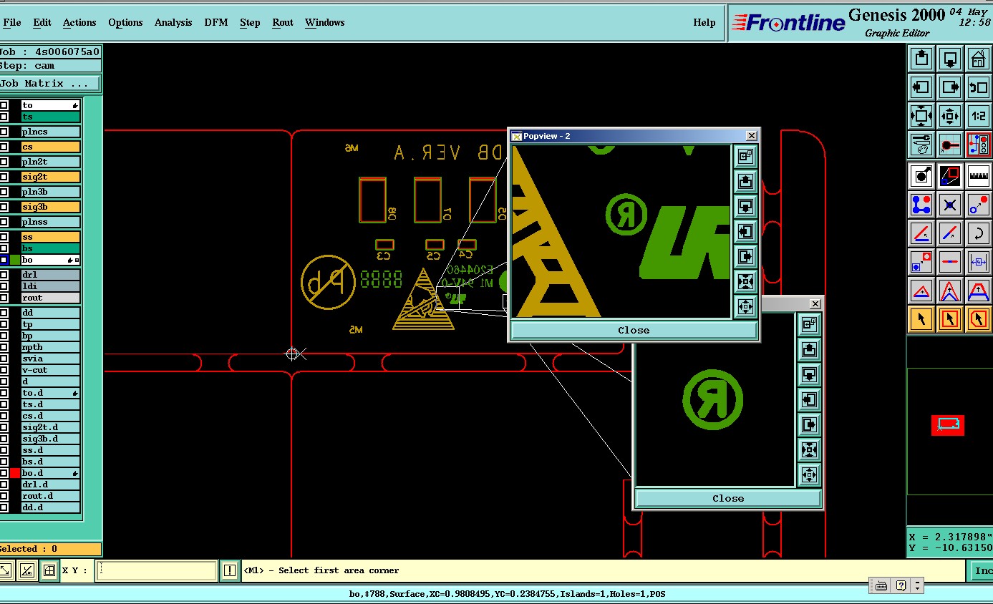This screenshot has height=604, width=993.
Task: Select the svia layer name
Action: 50,359
